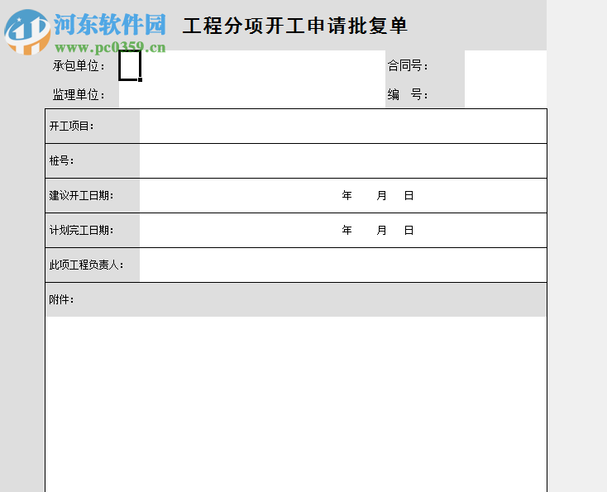
Task: Click 日 in the 计划完工日期 row
Action: click(x=409, y=231)
